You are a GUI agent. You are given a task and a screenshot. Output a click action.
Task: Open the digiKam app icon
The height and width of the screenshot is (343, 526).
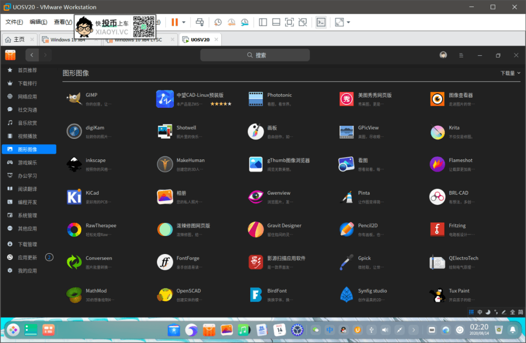coord(74,131)
